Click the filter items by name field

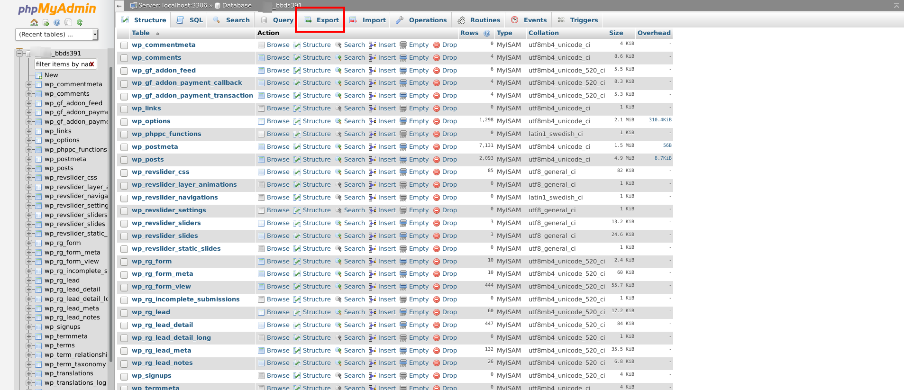(x=62, y=64)
